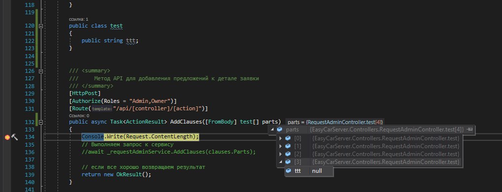Click the field icon beside ttt
502x192 pixels.
pyautogui.click(x=288, y=171)
